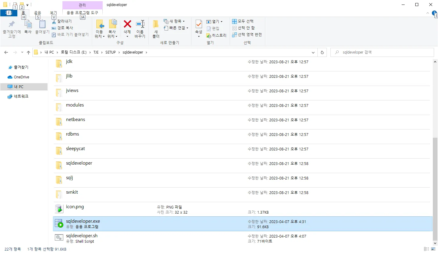Image resolution: width=438 pixels, height=253 pixels.
Task: Open the 복사 위치 copy-to dropdown
Action: pyautogui.click(x=112, y=34)
